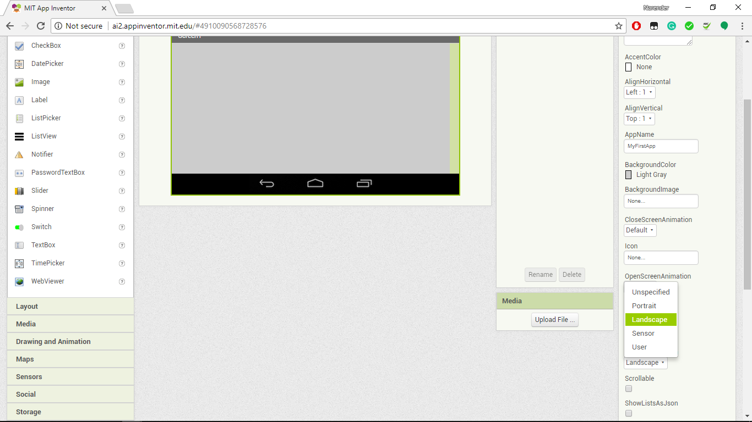Image resolution: width=752 pixels, height=422 pixels.
Task: Click the Icon property field
Action: coord(661,258)
